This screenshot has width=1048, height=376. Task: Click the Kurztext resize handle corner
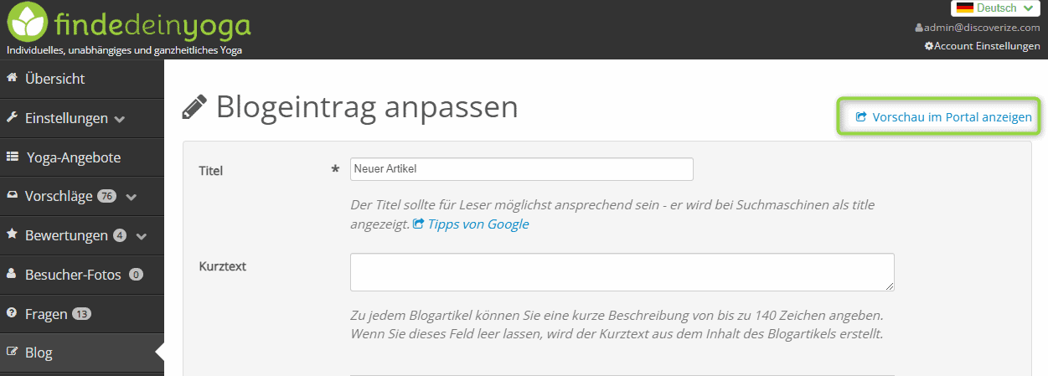[890, 286]
